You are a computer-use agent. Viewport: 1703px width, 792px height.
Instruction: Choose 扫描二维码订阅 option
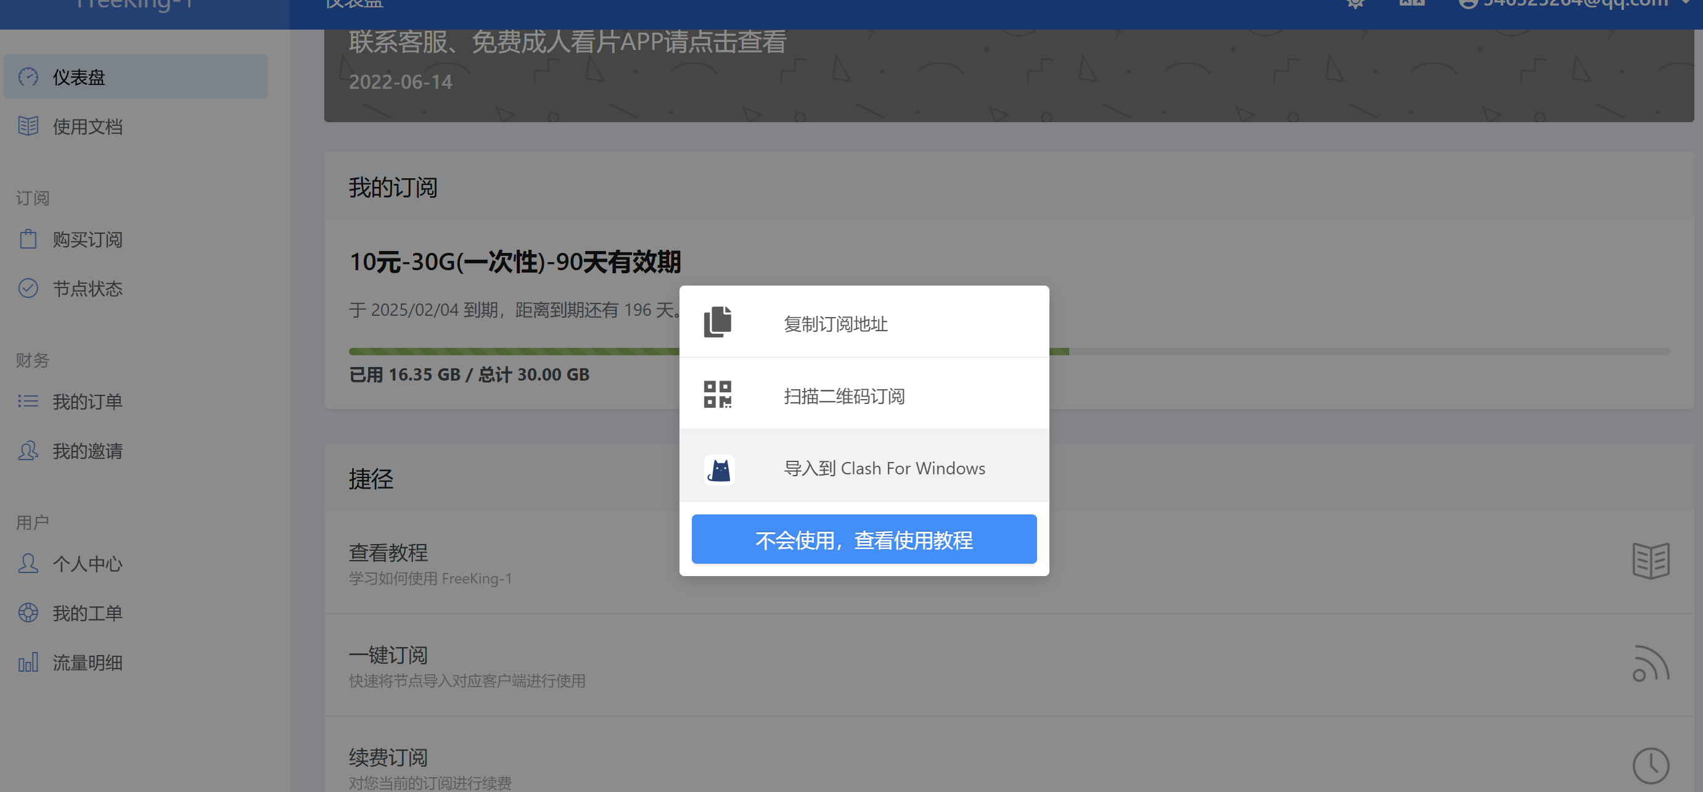coord(843,396)
